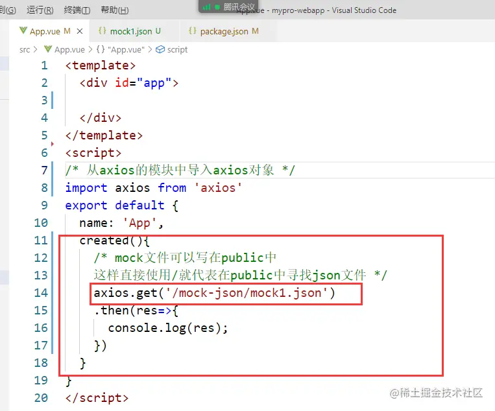The image size is (495, 411).
Task: Click the created(){ line
Action: pos(114,241)
